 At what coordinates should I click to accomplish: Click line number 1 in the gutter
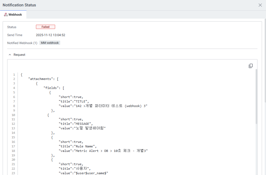14,75
